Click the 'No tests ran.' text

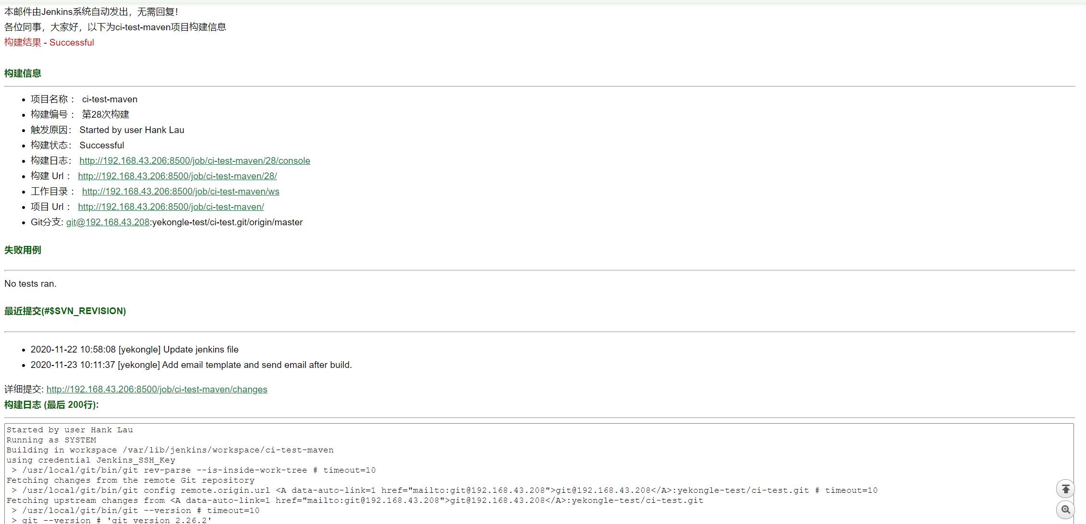30,284
